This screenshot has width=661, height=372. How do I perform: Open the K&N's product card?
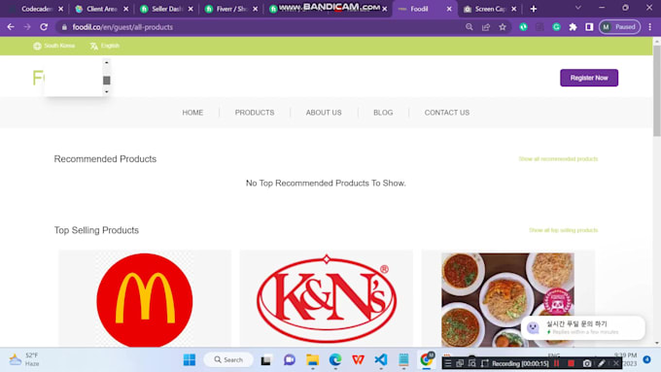click(327, 299)
